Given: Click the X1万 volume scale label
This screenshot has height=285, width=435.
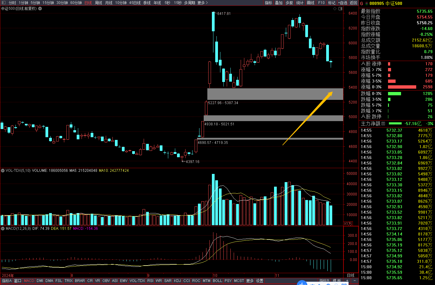Looking at the screenshot, I should click(x=348, y=224).
